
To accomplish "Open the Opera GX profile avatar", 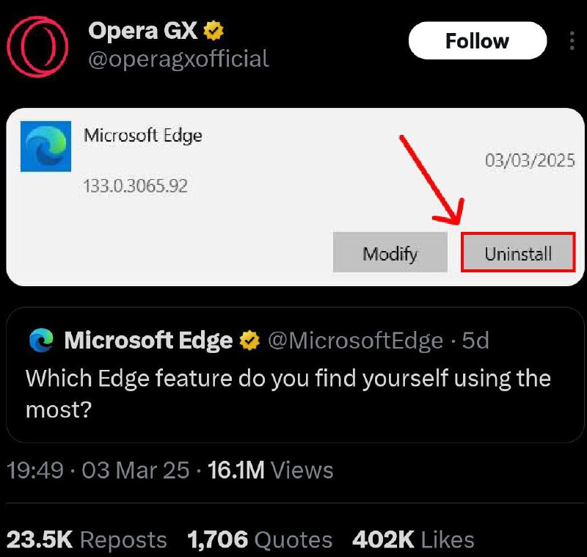I will coord(37,47).
